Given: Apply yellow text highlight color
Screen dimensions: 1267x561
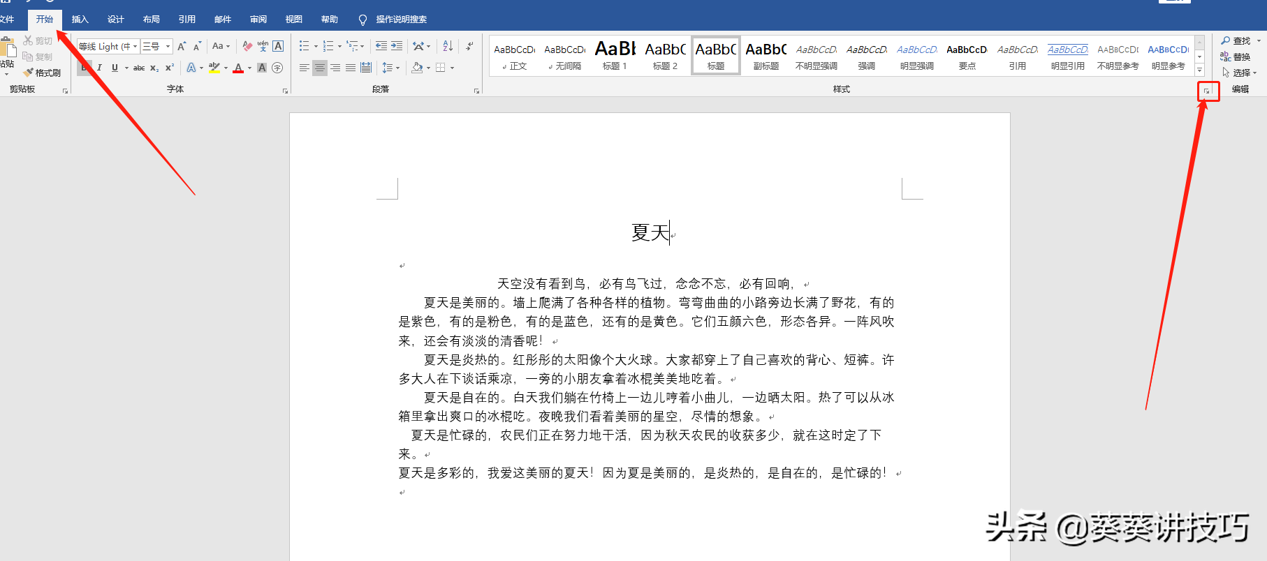Looking at the screenshot, I should [x=214, y=68].
